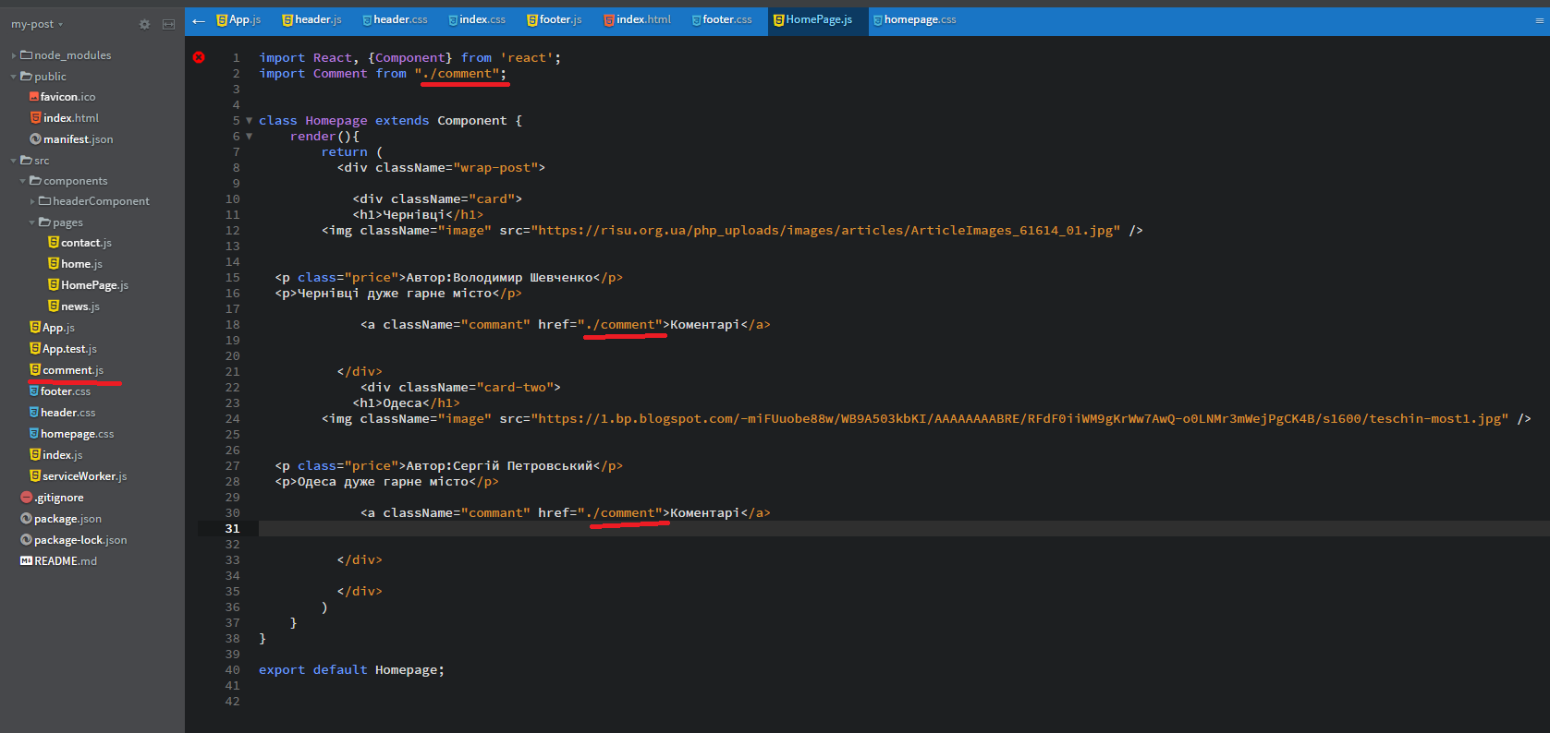Collapse the components folder
This screenshot has width=1550, height=733.
[x=23, y=181]
